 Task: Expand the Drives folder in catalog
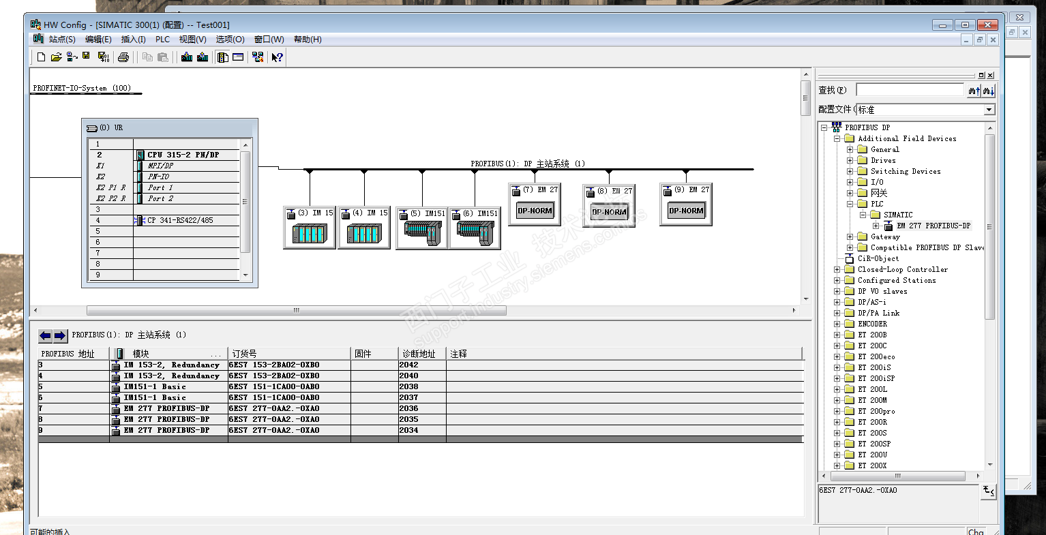[850, 160]
